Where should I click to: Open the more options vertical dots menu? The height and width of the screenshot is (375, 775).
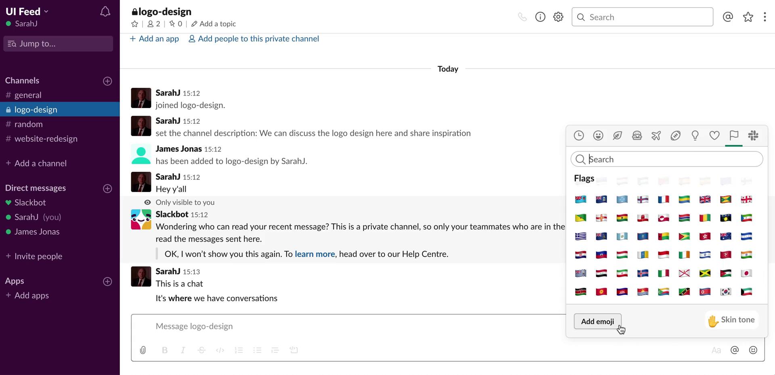765,17
